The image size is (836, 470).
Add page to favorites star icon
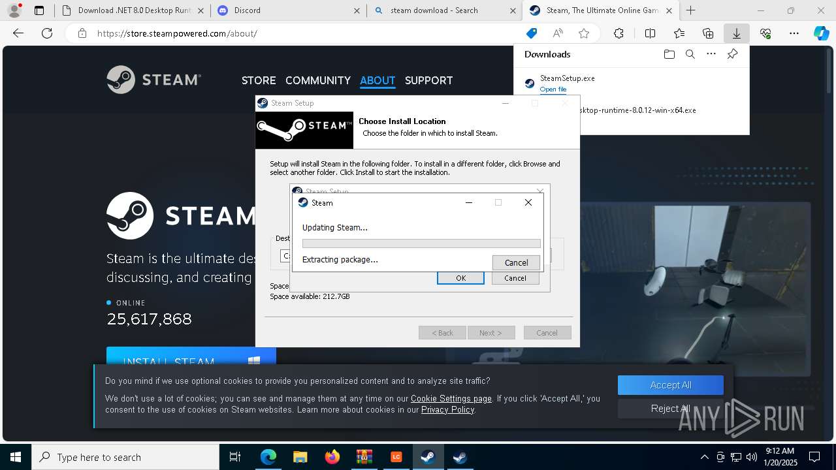[x=584, y=33]
